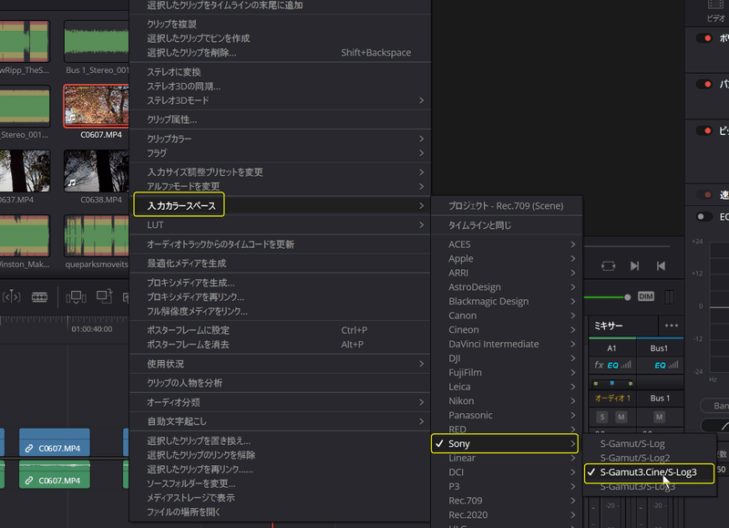Viewport: 729px width, 528px height.
Task: Mute the Bus 1 channel
Action: [659, 417]
